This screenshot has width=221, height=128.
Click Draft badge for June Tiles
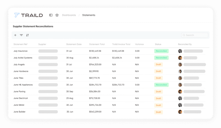tap(158, 78)
